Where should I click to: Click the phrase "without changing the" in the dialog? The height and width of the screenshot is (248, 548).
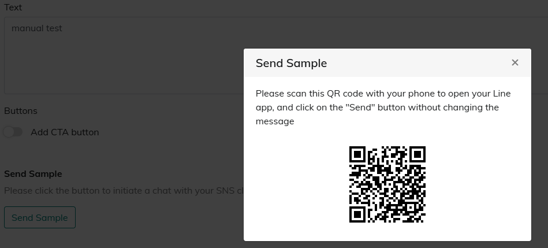454,108
